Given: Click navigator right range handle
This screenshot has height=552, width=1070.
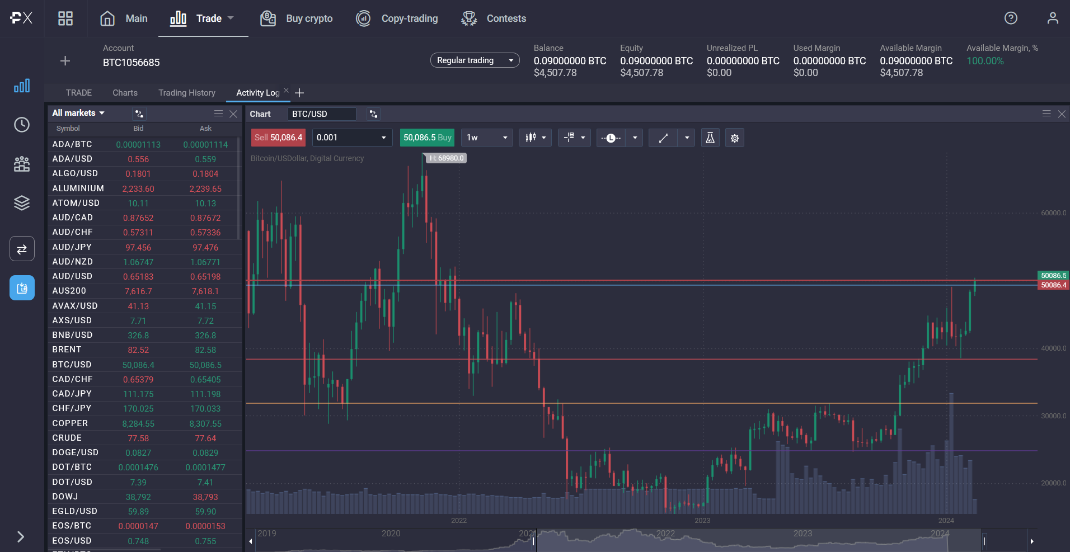Looking at the screenshot, I should [984, 541].
